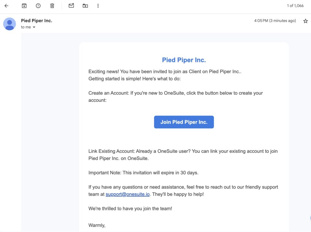Click the 'Important Note' expiration line
This screenshot has height=232, width=311.
click(143, 173)
